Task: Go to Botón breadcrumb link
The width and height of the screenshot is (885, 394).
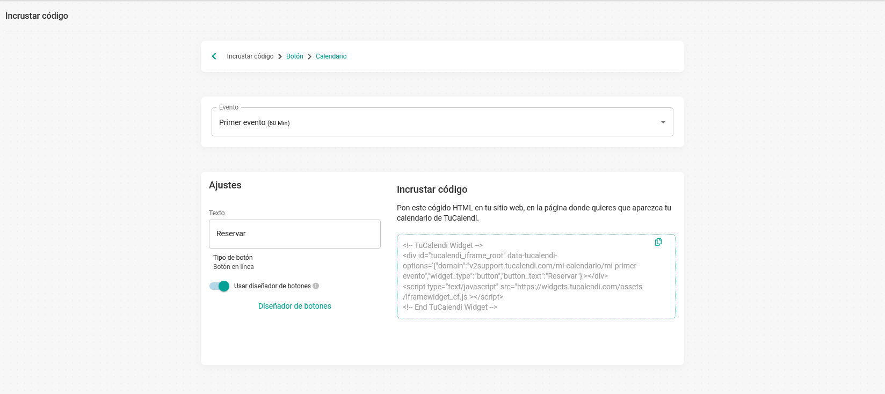Action: [x=295, y=56]
